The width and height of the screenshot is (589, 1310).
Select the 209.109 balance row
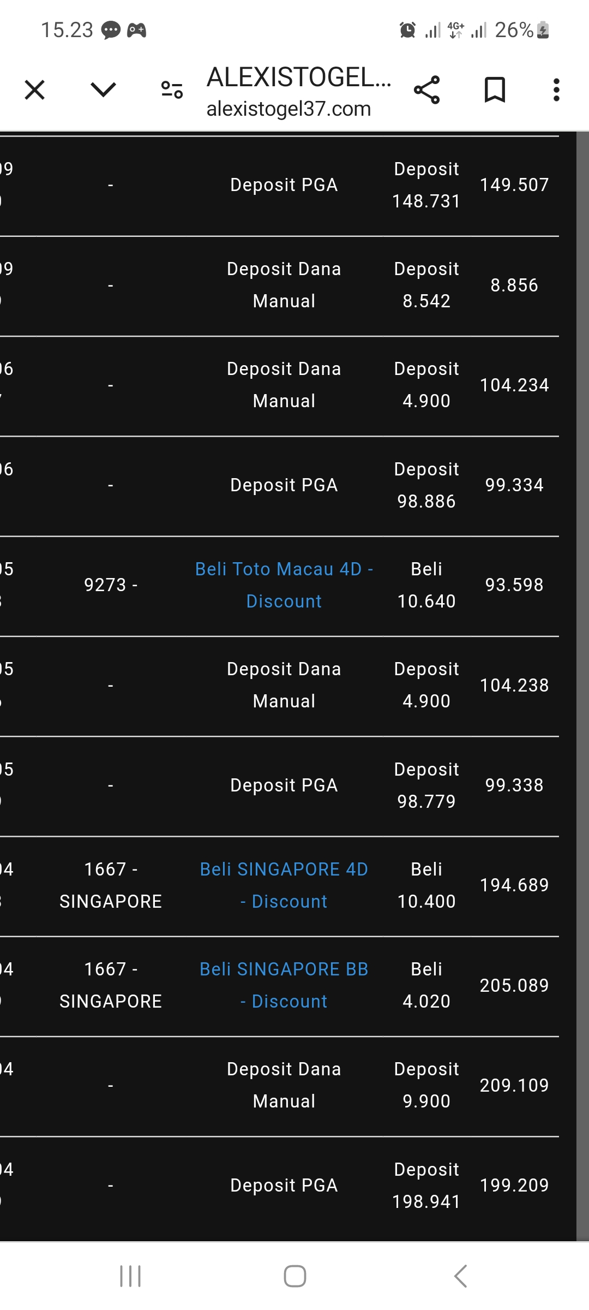click(x=514, y=1085)
